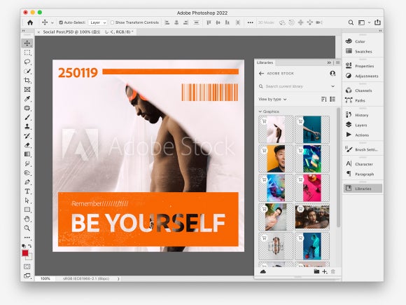Open the Layers panel

pyautogui.click(x=361, y=125)
